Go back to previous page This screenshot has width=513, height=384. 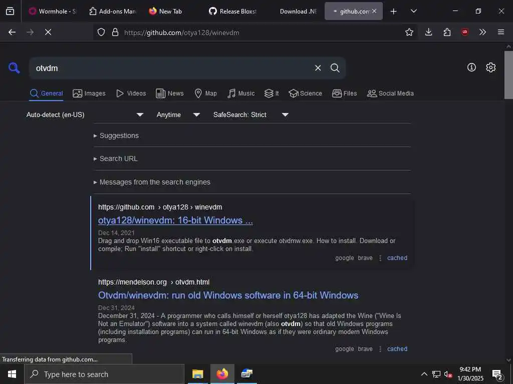pos(12,32)
